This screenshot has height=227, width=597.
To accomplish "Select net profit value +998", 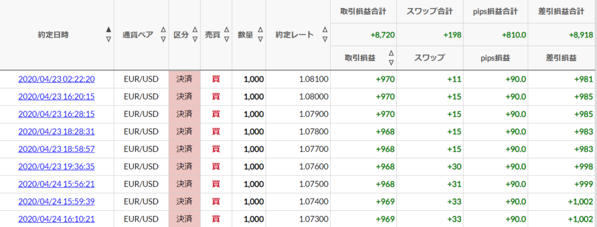I will tap(584, 166).
